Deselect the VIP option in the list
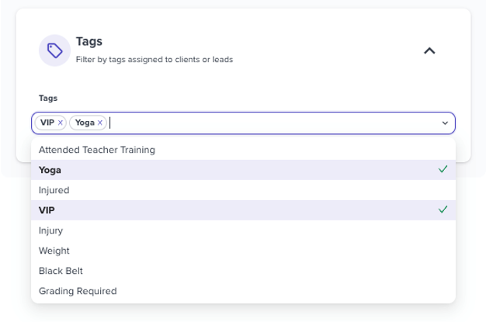This screenshot has height=322, width=486. point(243,210)
